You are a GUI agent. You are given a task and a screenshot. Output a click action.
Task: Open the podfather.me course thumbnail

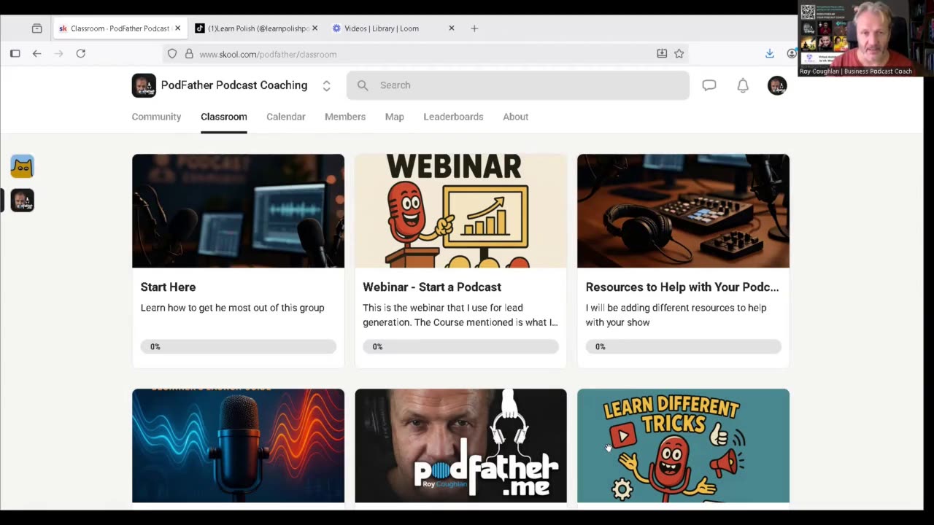tap(460, 446)
